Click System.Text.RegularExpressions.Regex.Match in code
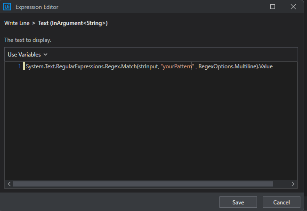 pos(81,66)
